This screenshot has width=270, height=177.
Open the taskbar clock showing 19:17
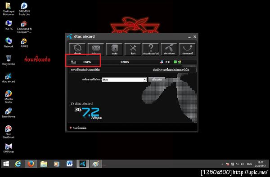coord(261,164)
